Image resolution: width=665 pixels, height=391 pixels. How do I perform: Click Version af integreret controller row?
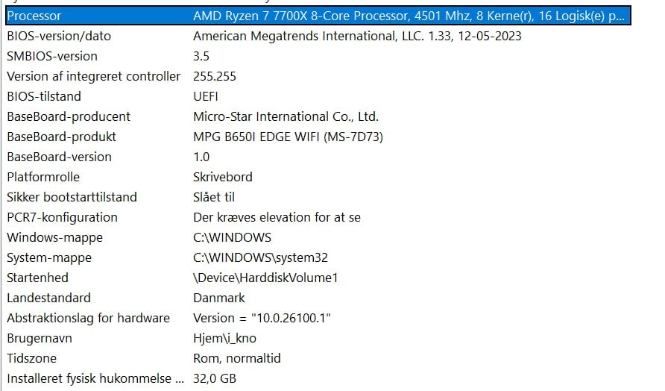[x=93, y=76]
